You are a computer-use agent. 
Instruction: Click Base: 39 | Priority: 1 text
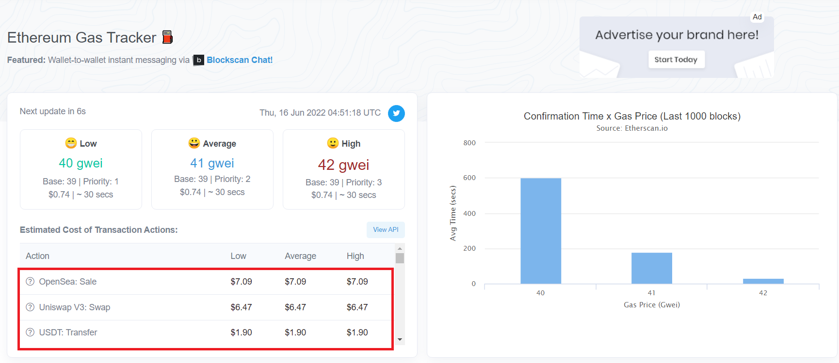[81, 181]
